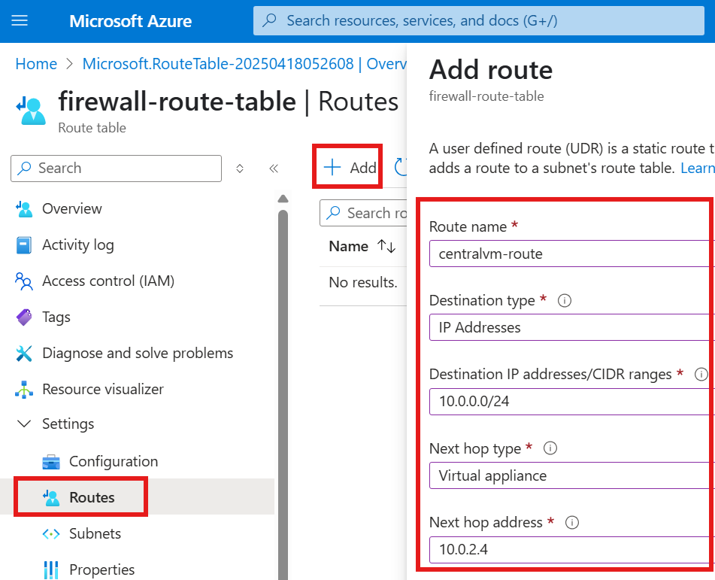
Task: Click the firewall-route-table resource icon
Action: tap(31, 111)
